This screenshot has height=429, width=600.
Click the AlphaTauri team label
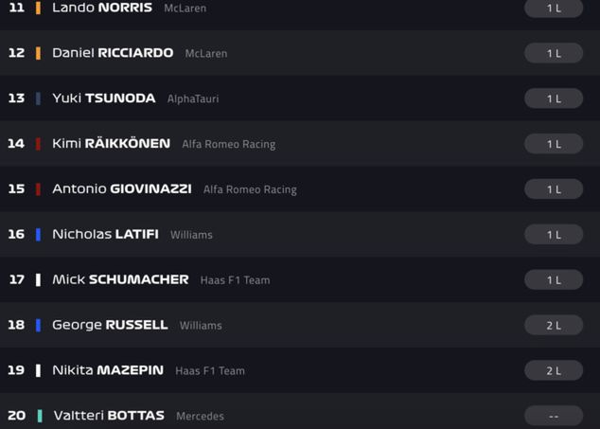click(x=193, y=98)
